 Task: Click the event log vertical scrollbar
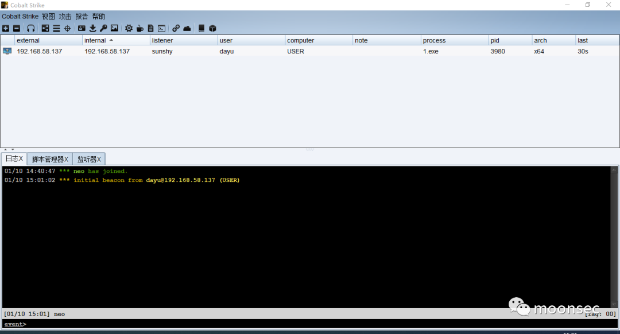(x=614, y=237)
